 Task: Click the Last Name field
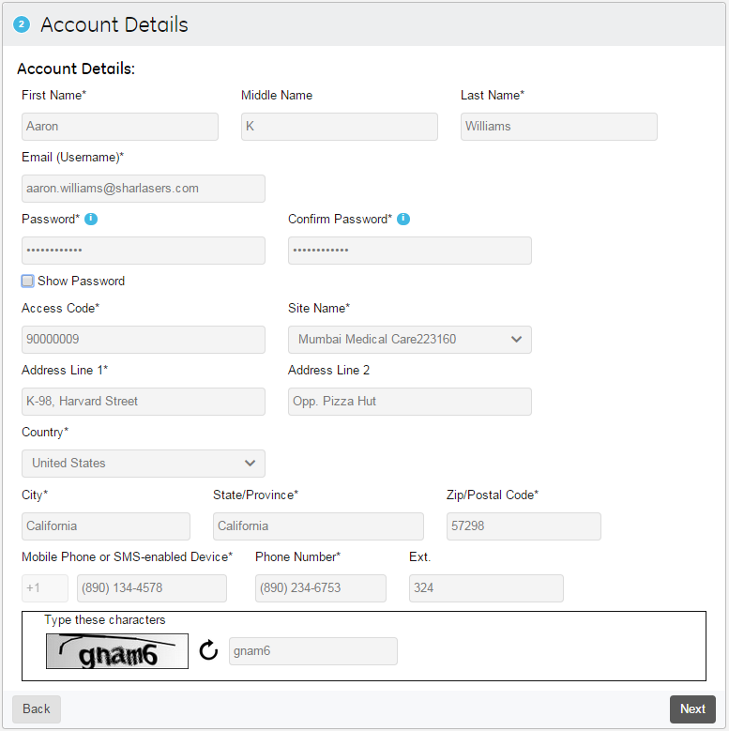coord(559,127)
